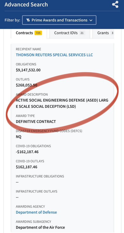Click the COVID-19 obligations value -$162,187.46
This screenshot has width=124, height=233.
click(27, 152)
